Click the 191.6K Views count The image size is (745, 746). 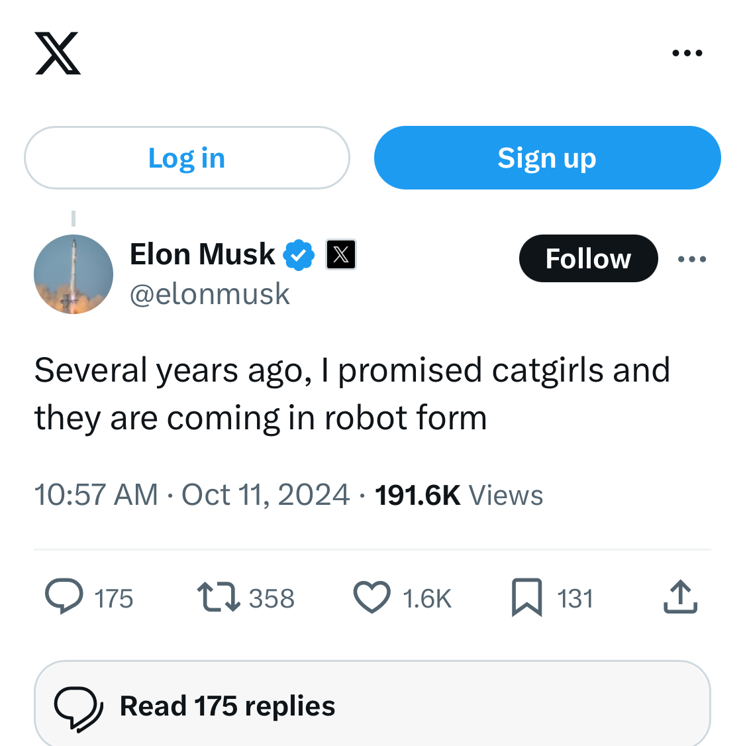458,496
